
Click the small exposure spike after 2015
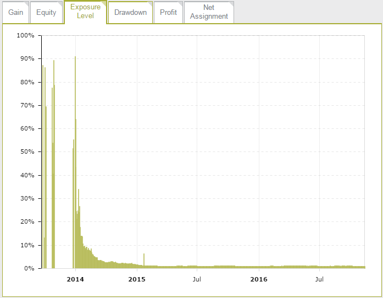(144, 261)
